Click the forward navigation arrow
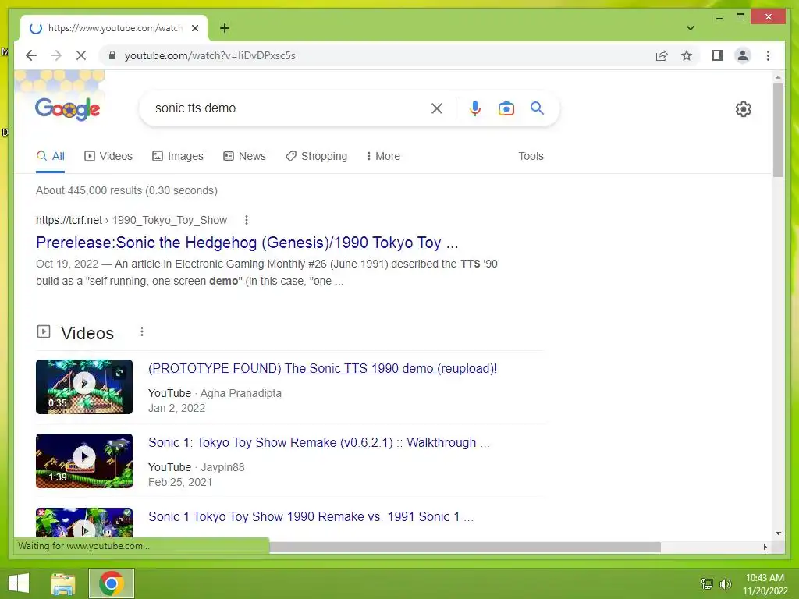799x599 pixels. click(56, 55)
